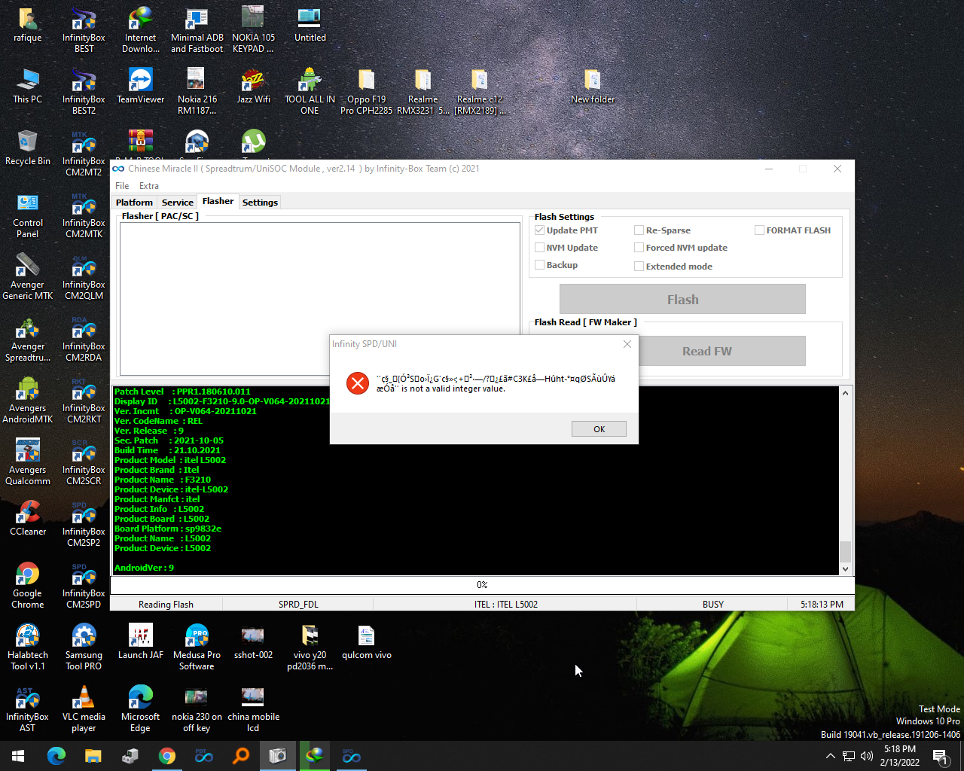Close the Infinity SPD/UNI error dialog
This screenshot has height=771, width=964.
(627, 344)
